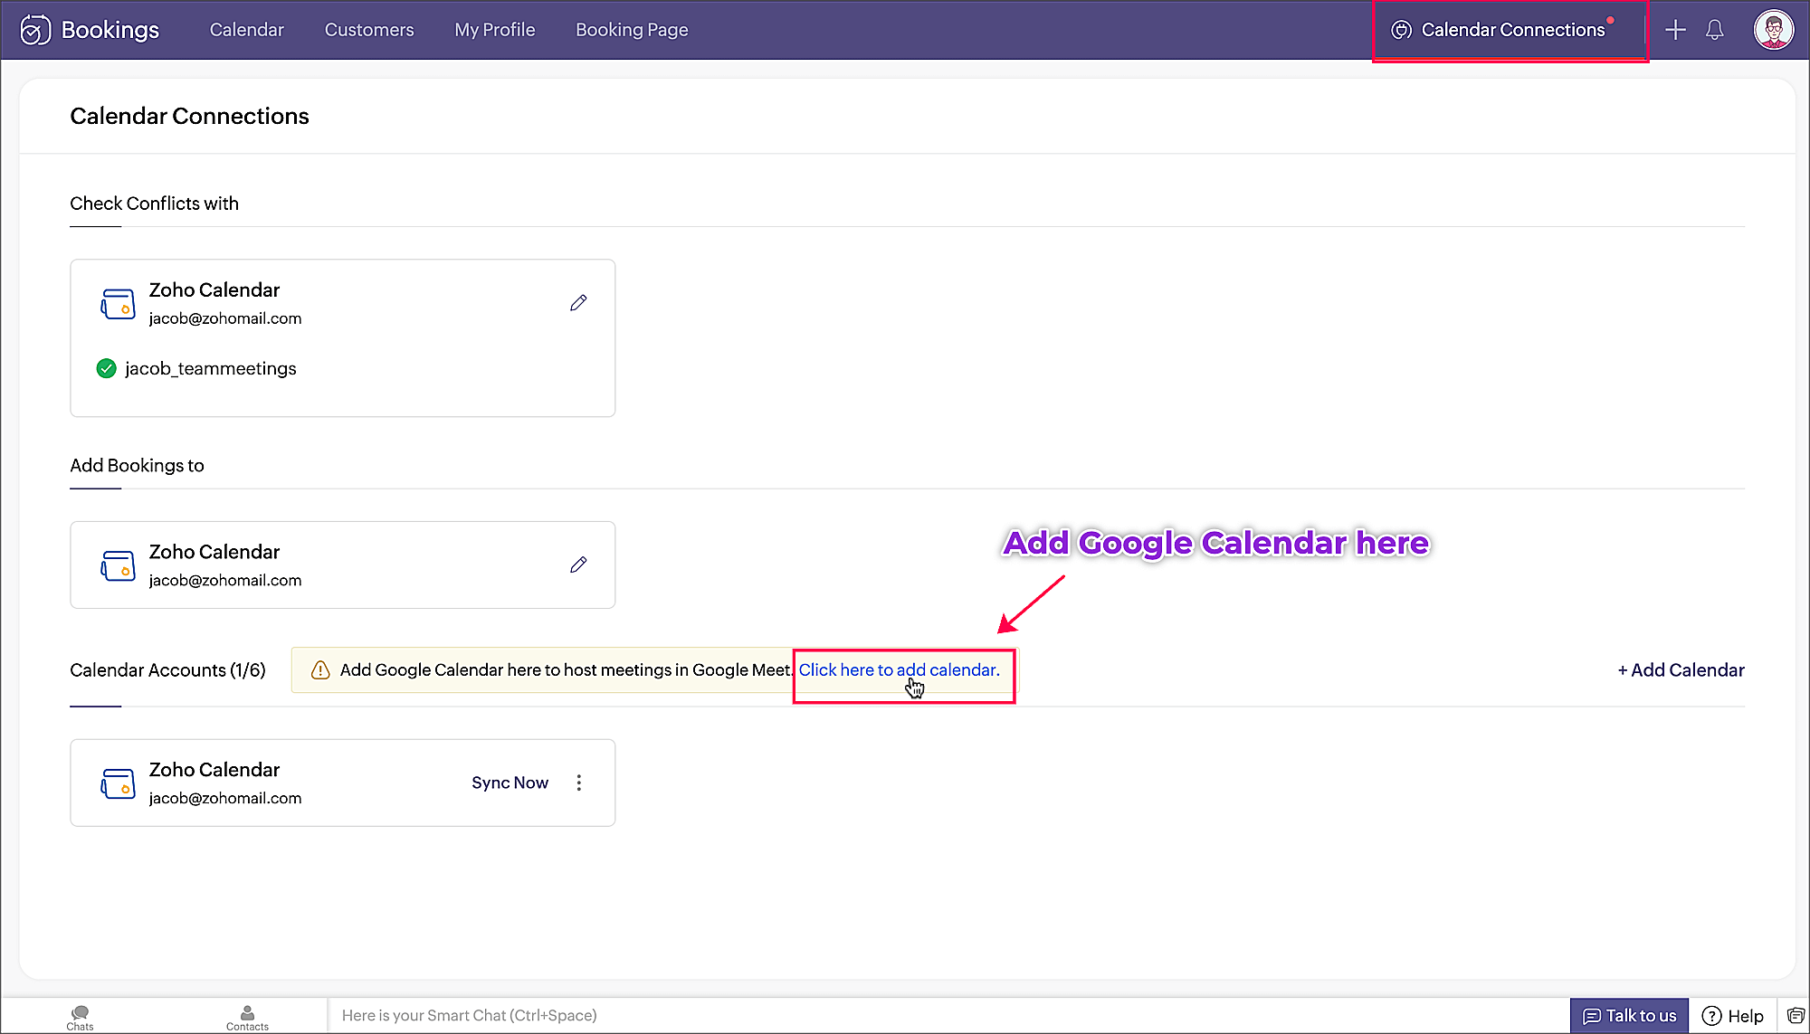Click the Zoho Calendar icon in Calendar Accounts card
The width and height of the screenshot is (1810, 1034).
118,783
